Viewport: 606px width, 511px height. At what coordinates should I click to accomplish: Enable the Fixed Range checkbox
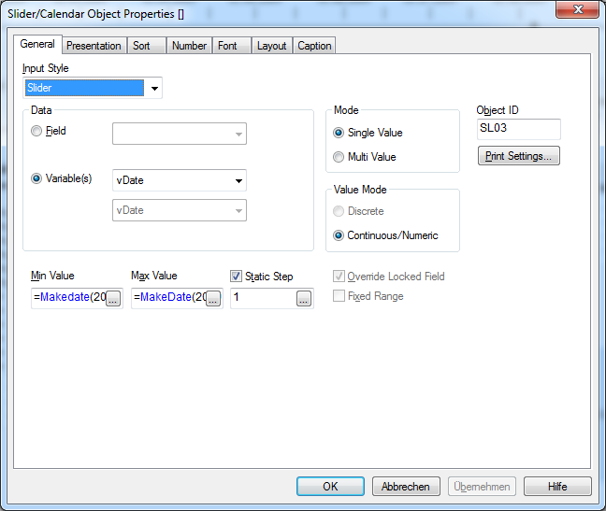point(339,295)
